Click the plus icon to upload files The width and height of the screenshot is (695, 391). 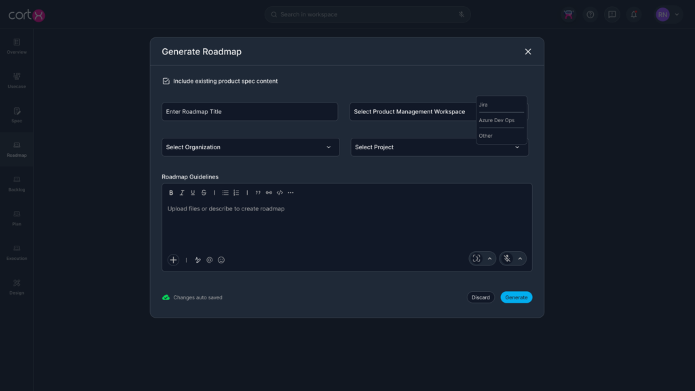pos(173,259)
